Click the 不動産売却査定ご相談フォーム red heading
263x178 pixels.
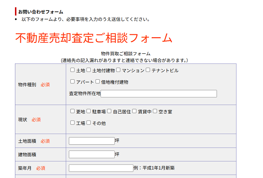pyautogui.click(x=94, y=38)
